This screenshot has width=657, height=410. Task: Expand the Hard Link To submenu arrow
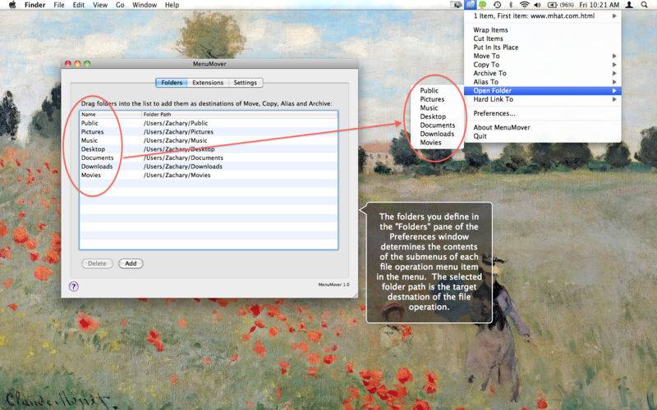[x=614, y=99]
